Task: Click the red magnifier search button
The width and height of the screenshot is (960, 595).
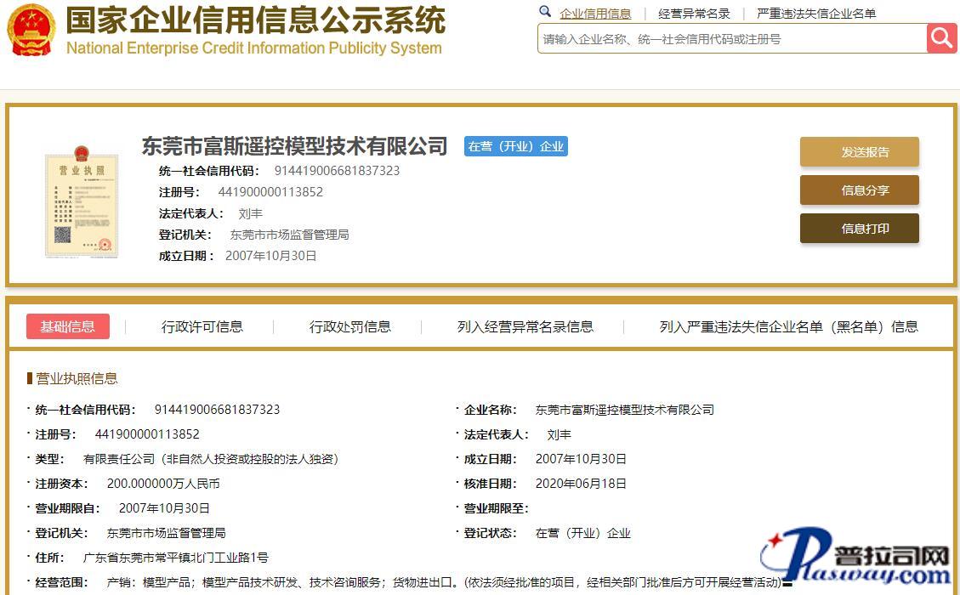Action: 941,38
